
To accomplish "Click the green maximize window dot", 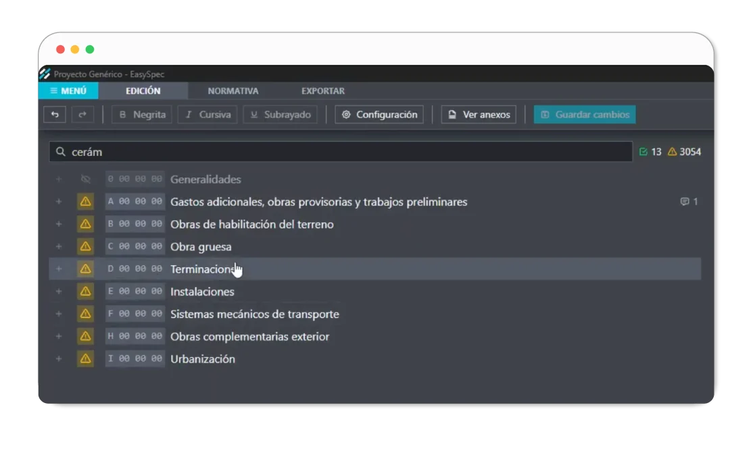I will tap(90, 49).
